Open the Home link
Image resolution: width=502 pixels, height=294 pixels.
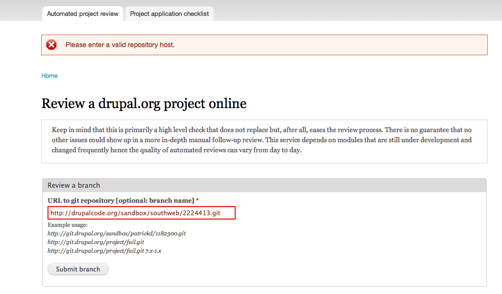49,75
